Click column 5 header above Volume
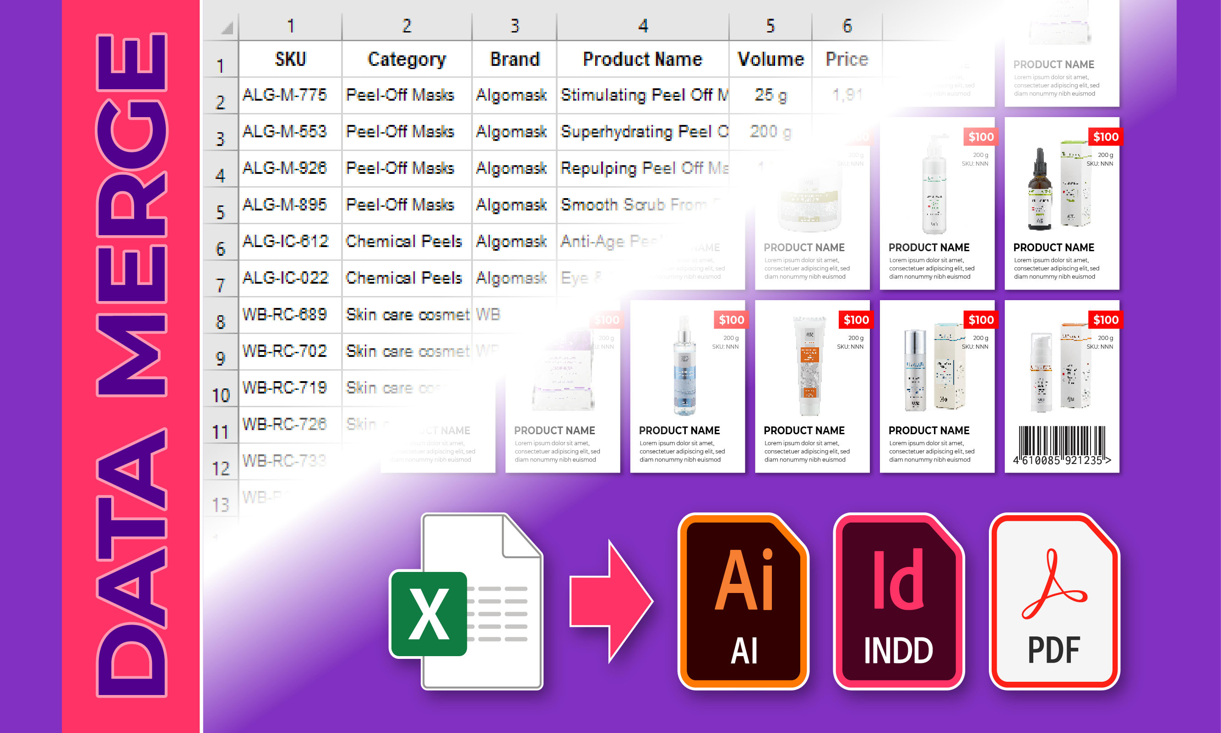1221x733 pixels. click(770, 26)
